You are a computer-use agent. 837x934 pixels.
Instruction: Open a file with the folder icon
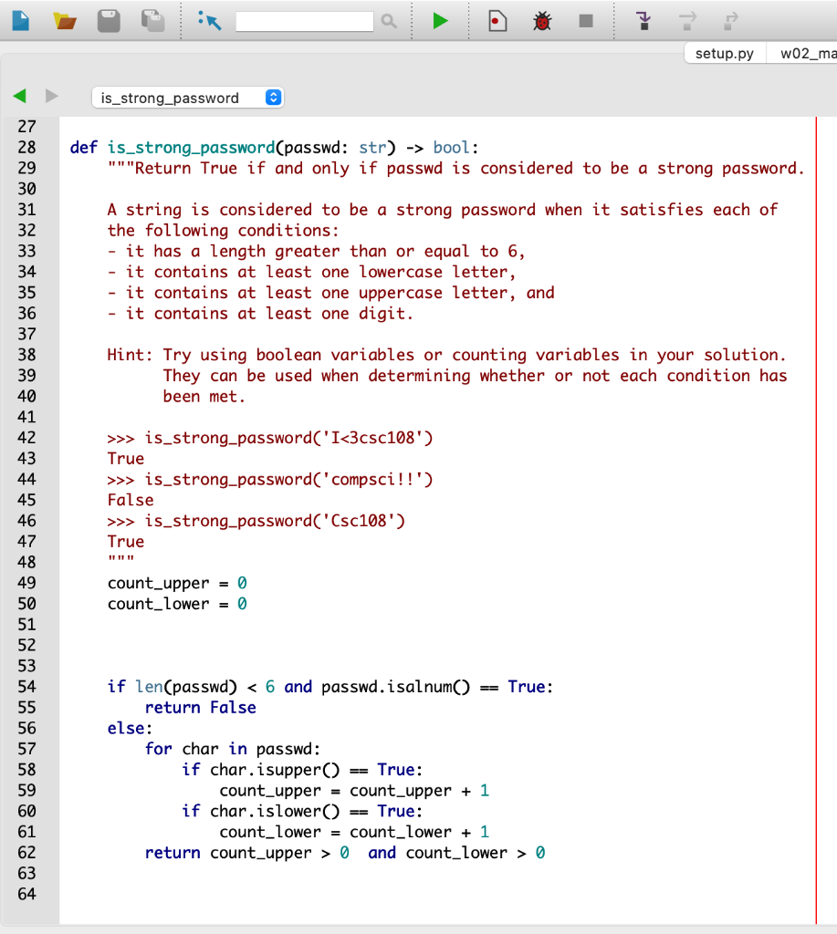64,20
